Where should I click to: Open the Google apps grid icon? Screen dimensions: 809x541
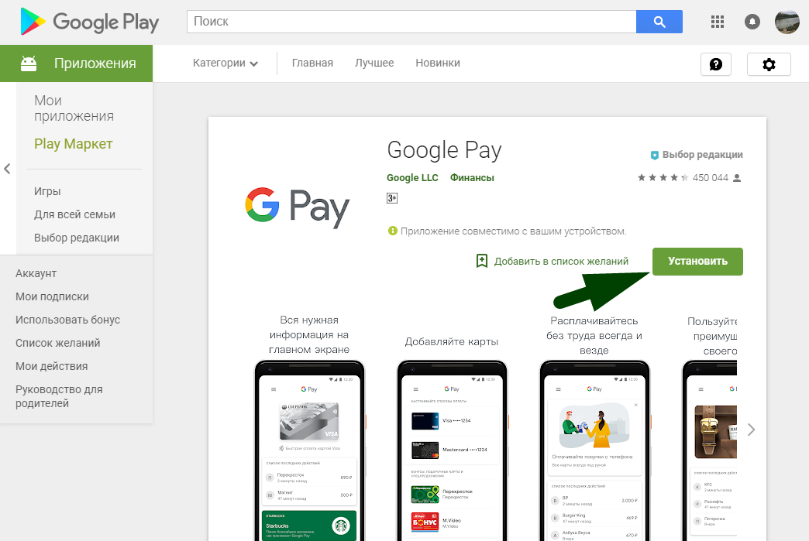pyautogui.click(x=717, y=22)
